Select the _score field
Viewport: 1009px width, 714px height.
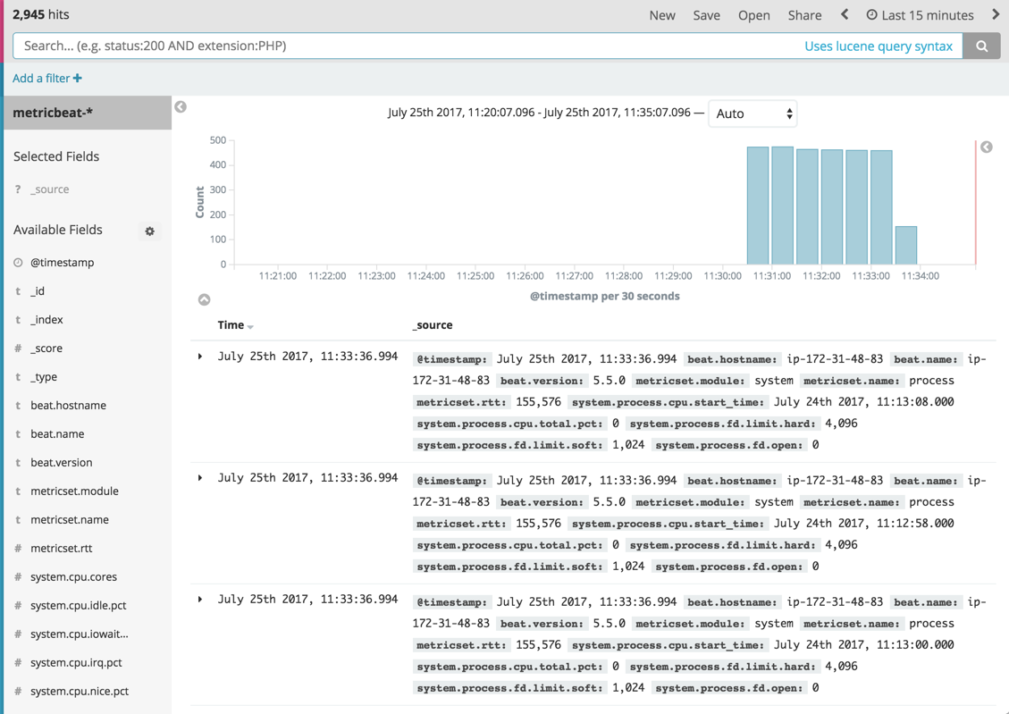tap(46, 348)
